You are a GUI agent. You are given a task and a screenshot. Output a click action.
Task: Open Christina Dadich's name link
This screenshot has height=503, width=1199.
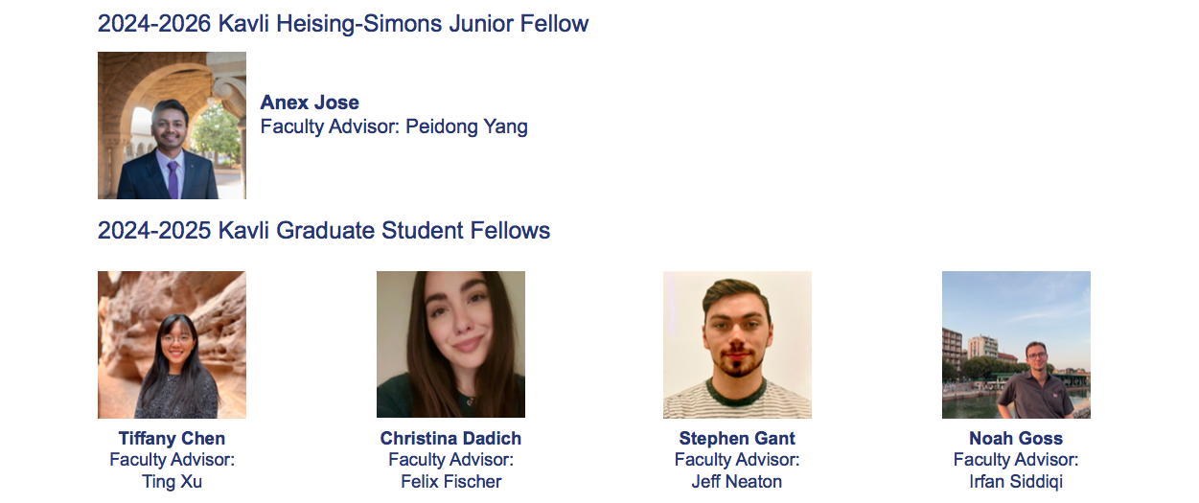[x=450, y=438]
